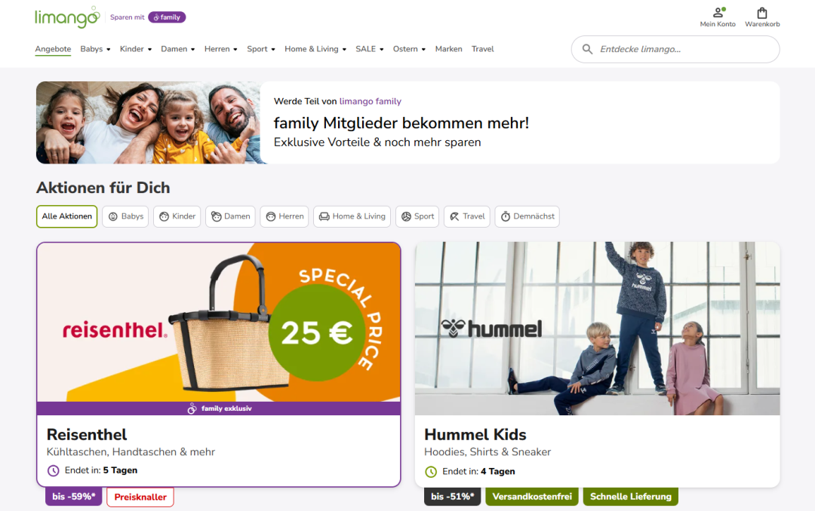Open the Reisenthel special price image
The height and width of the screenshot is (511, 815).
tap(219, 322)
